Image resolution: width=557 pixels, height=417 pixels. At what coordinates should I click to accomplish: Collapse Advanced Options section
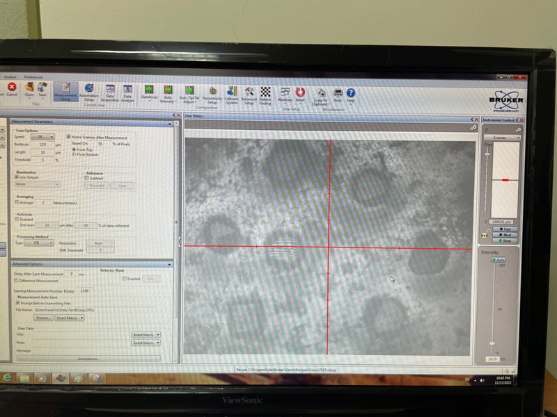[x=169, y=265]
